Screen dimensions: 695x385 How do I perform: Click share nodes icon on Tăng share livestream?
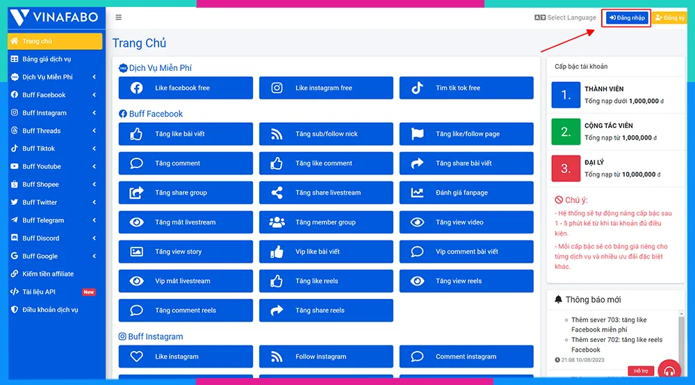point(277,192)
